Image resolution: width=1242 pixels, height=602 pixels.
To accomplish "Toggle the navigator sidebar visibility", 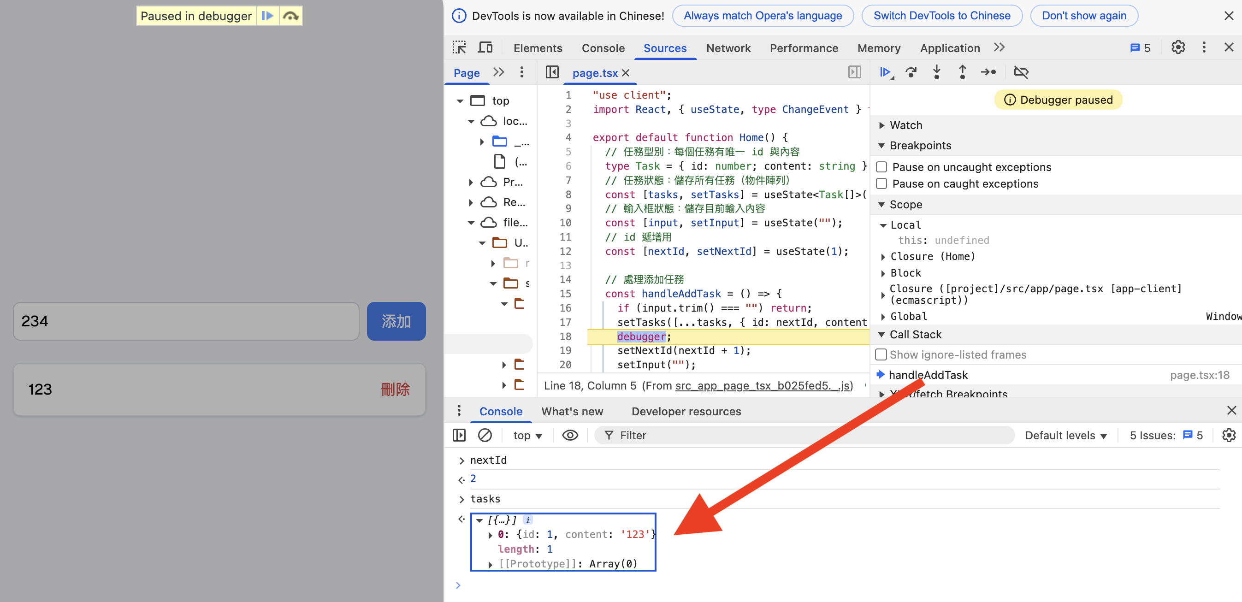I will 552,72.
